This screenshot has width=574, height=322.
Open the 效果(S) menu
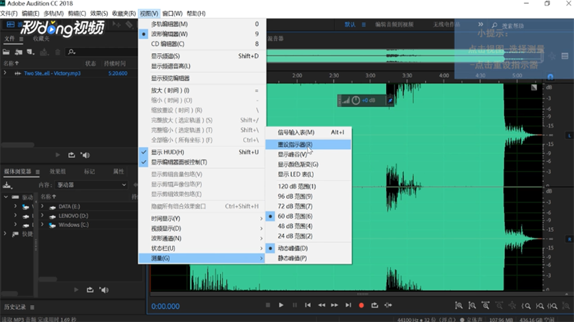[99, 13]
